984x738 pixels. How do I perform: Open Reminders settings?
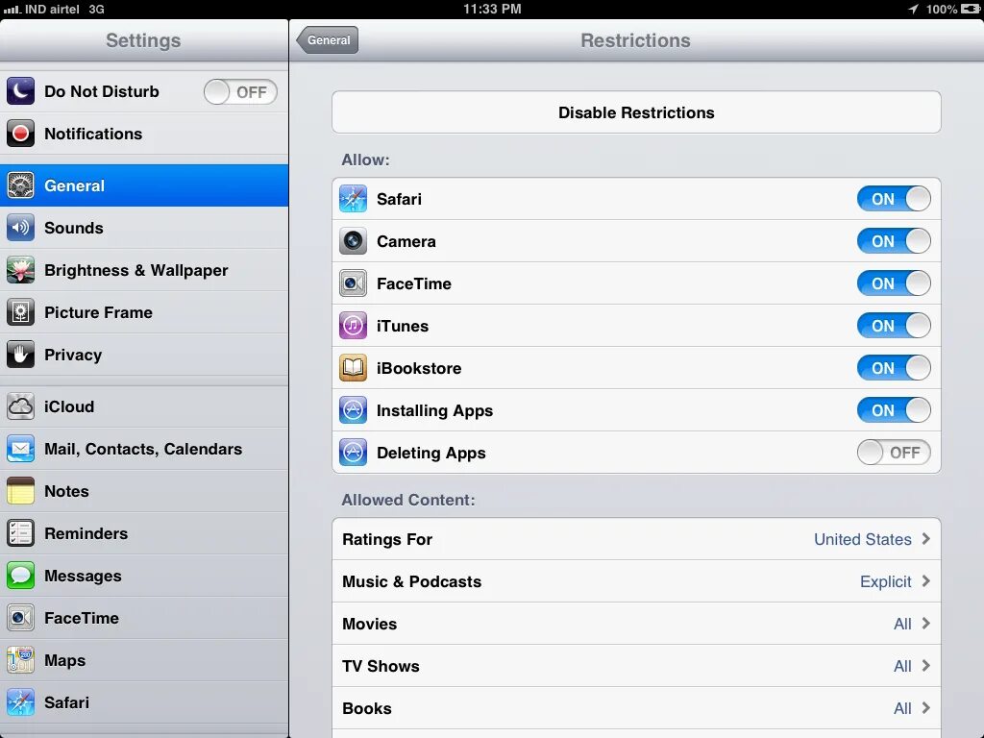(144, 533)
